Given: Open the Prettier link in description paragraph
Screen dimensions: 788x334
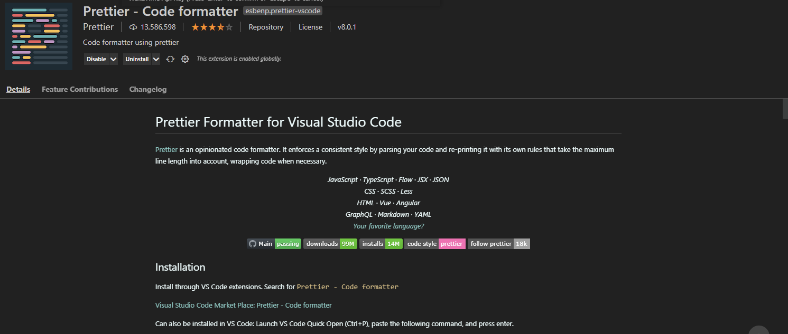Looking at the screenshot, I should (x=166, y=149).
